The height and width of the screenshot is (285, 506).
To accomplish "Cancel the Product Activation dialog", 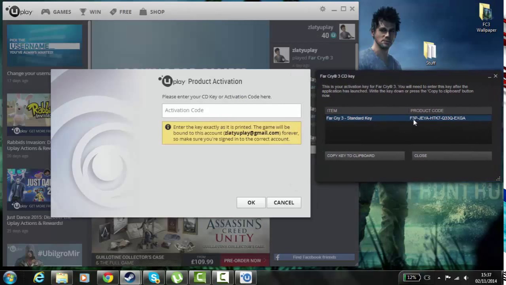I will (x=284, y=202).
